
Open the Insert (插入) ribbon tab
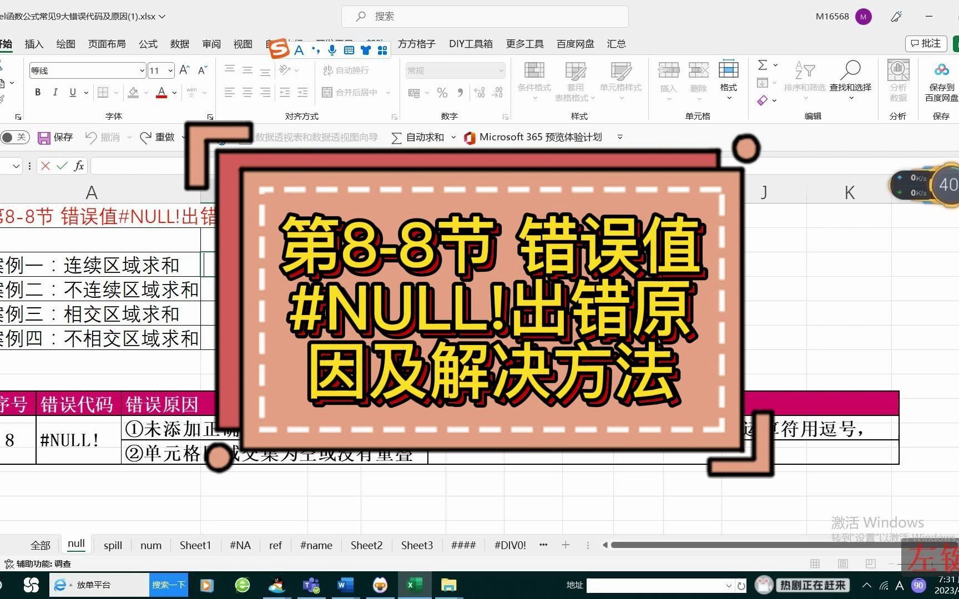[x=34, y=44]
